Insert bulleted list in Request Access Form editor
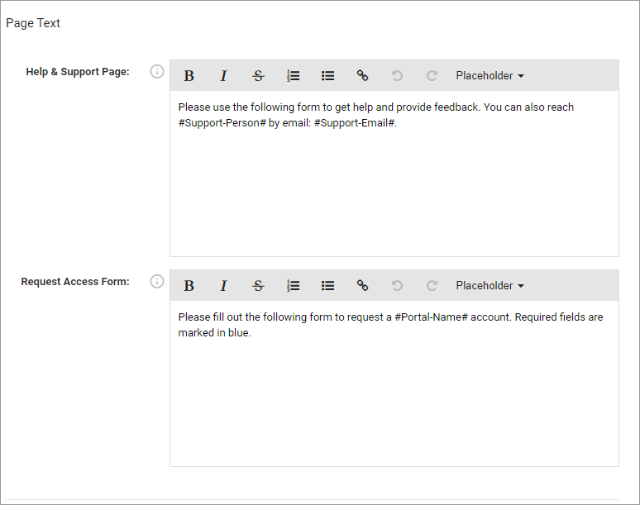Screen dimensions: 640x505 [327, 285]
